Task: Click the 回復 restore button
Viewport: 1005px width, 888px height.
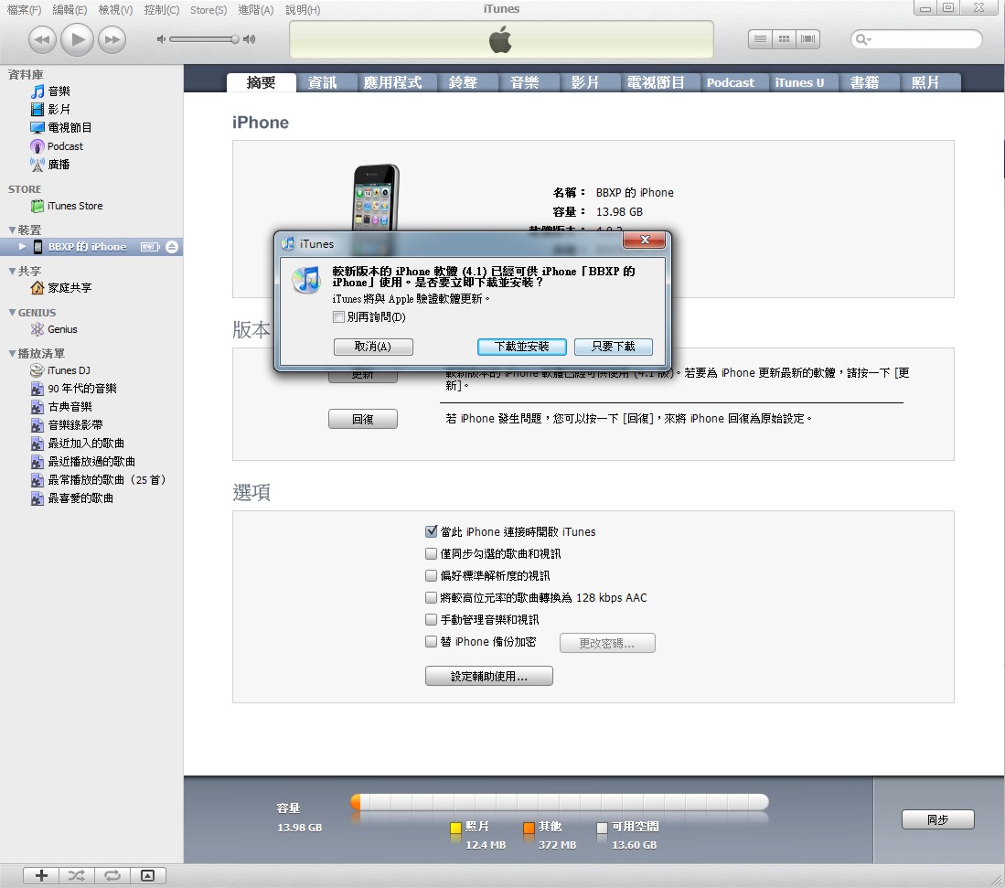Action: point(363,419)
